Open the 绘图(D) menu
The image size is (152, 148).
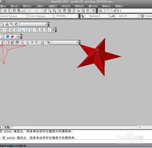pyautogui.click(x=53, y=6)
